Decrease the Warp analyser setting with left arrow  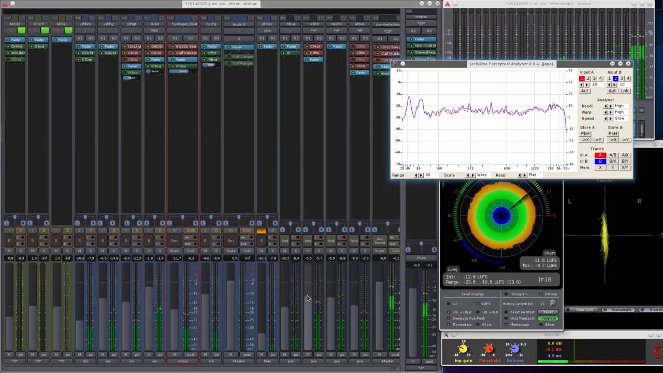pos(606,112)
